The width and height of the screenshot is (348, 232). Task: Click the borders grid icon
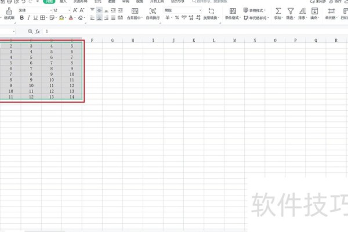[x=42, y=17]
